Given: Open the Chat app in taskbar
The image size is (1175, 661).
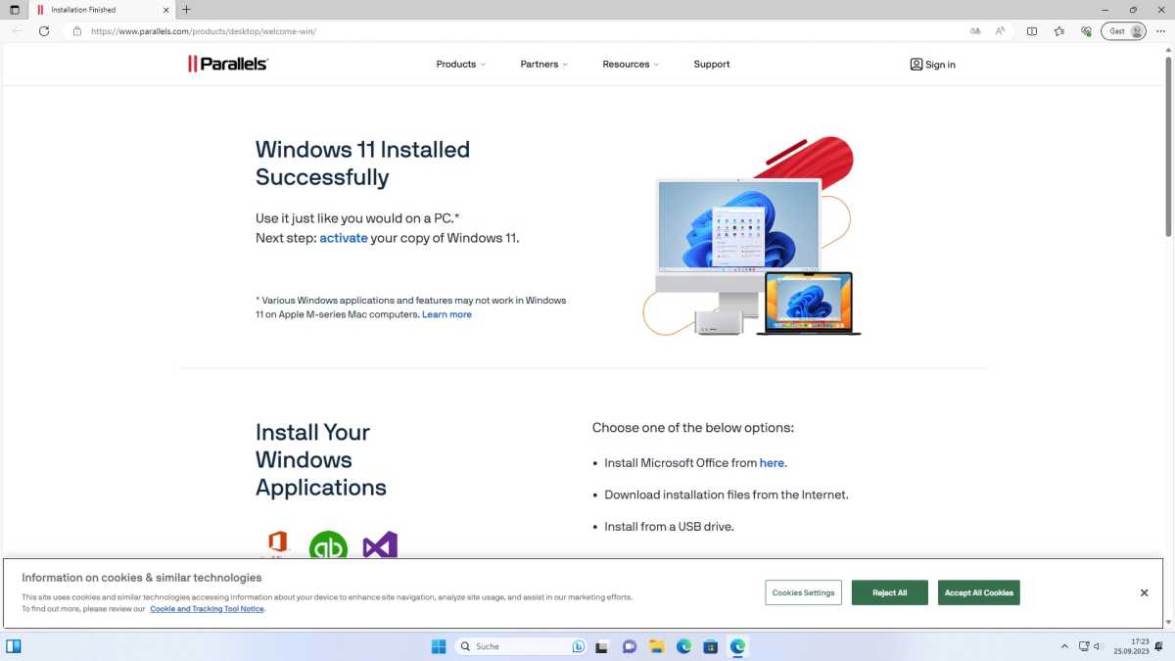Looking at the screenshot, I should pos(630,646).
